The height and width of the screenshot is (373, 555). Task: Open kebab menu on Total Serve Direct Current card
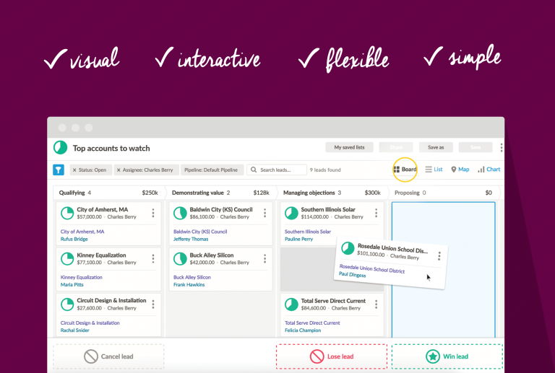click(377, 304)
